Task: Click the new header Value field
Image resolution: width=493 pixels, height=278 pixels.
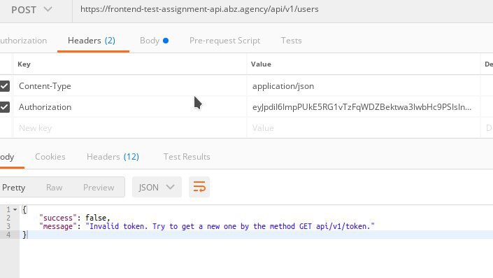Action: coord(364,128)
